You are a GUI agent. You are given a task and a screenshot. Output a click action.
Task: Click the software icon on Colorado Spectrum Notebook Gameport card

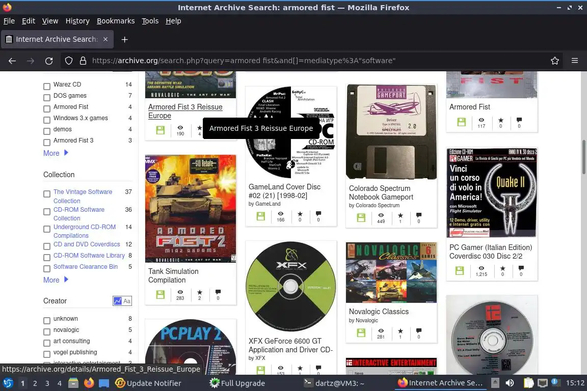click(361, 218)
